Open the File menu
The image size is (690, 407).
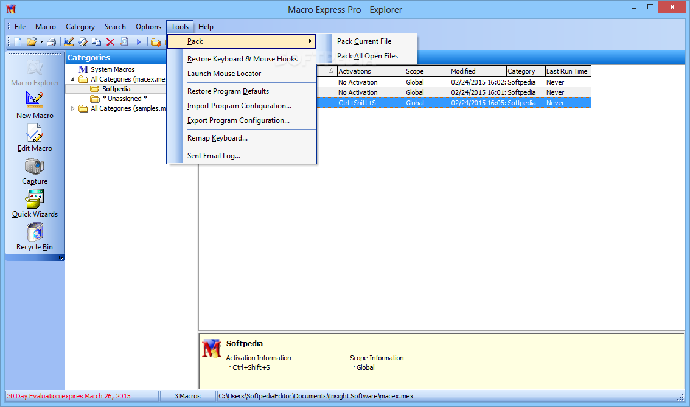20,27
